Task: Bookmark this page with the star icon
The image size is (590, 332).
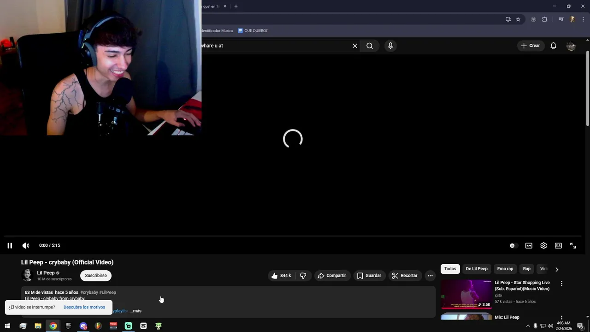Action: tap(518, 19)
